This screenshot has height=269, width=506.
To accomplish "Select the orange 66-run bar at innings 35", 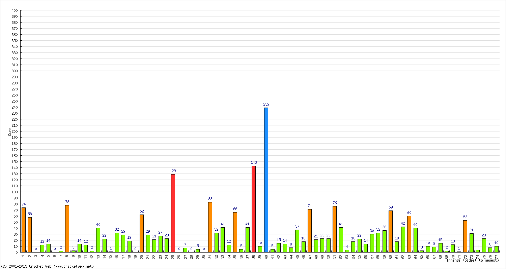I will pyautogui.click(x=235, y=232).
